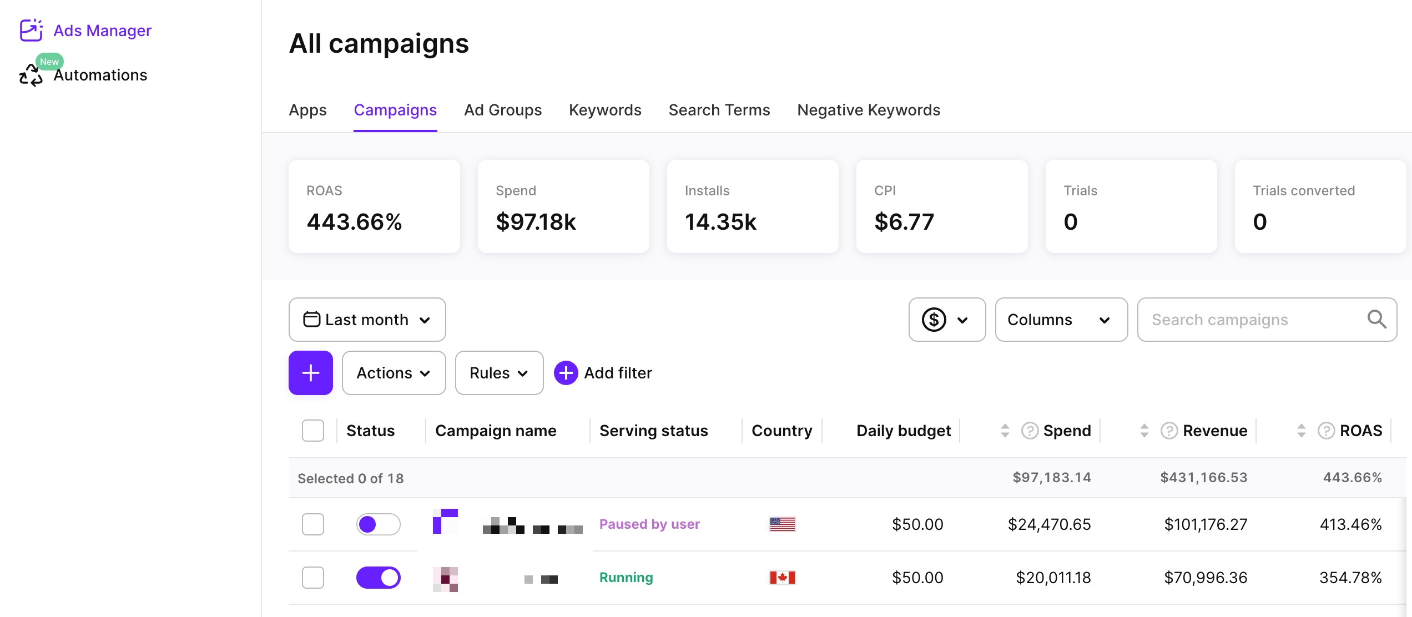Click the dollar currency selector icon
Screen dimensions: 1412x617
point(936,320)
